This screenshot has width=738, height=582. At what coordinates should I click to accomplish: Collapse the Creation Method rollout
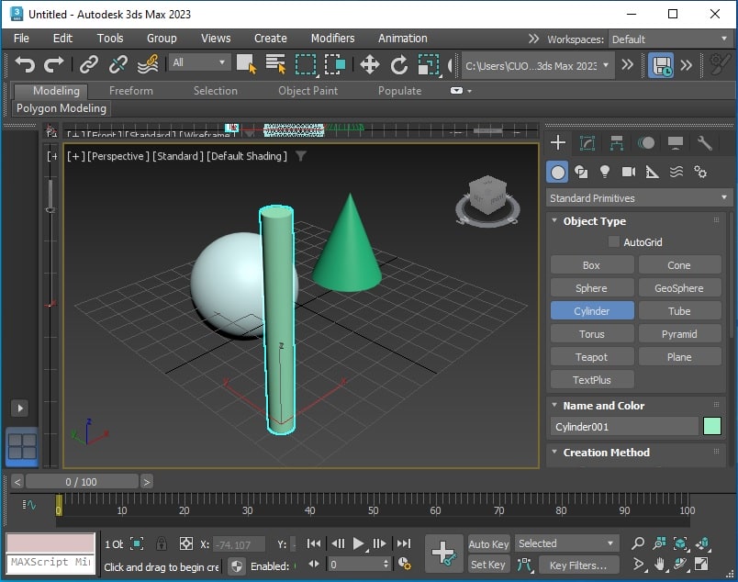(555, 452)
